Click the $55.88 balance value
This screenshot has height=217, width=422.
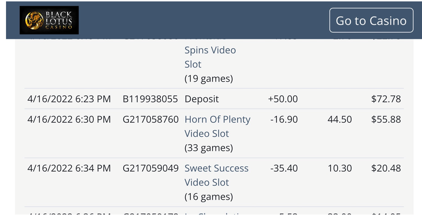point(386,120)
